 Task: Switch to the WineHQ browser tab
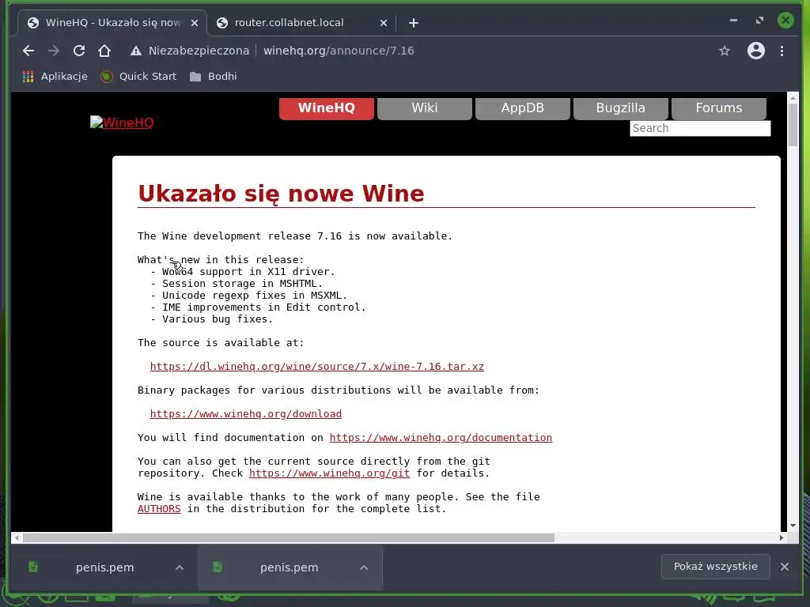pos(112,23)
